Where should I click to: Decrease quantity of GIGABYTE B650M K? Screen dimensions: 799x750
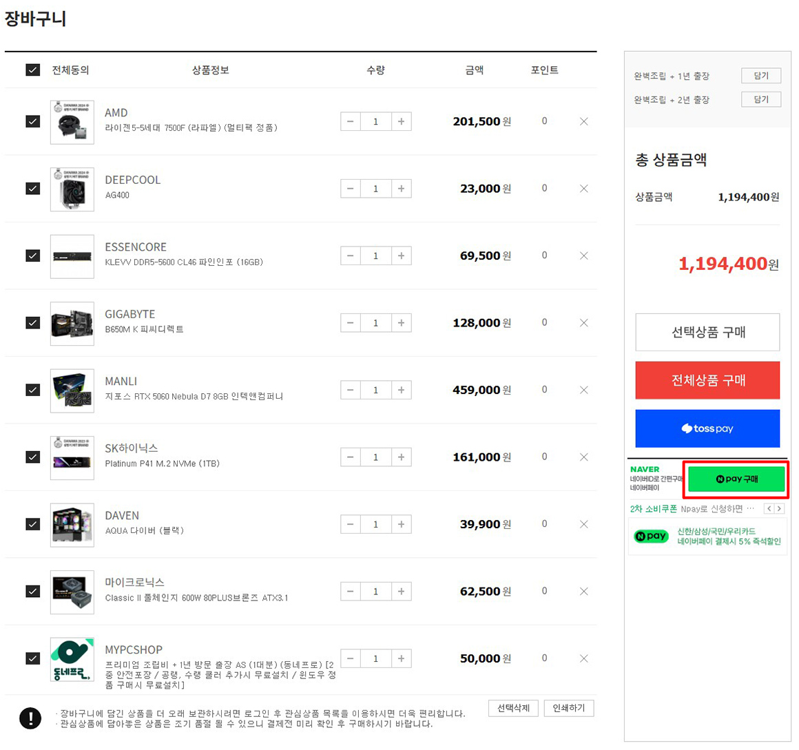pyautogui.click(x=350, y=323)
